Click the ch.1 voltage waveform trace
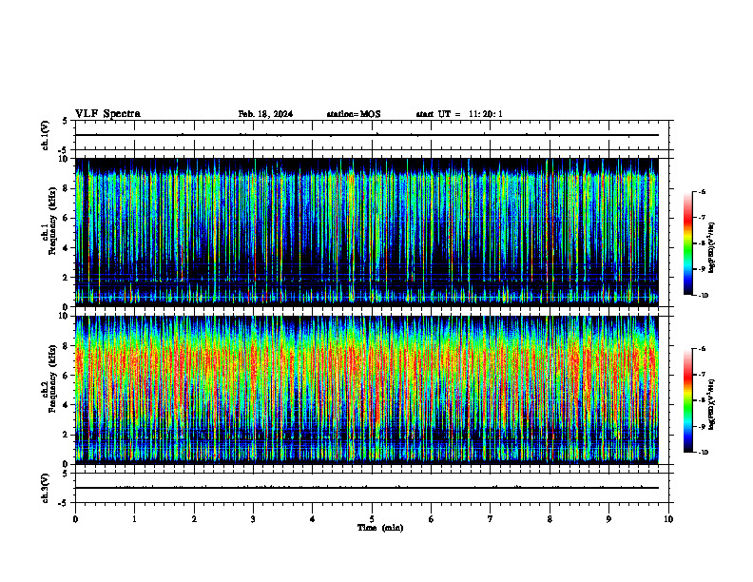Image resolution: width=753 pixels, height=582 pixels. 366,135
